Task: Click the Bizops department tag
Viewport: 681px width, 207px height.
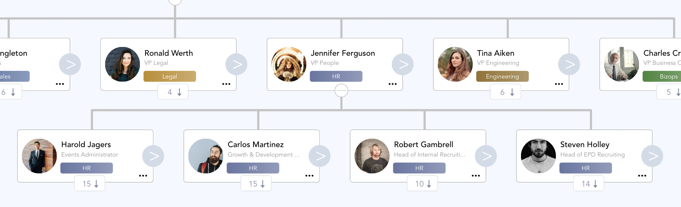Action: (662, 76)
